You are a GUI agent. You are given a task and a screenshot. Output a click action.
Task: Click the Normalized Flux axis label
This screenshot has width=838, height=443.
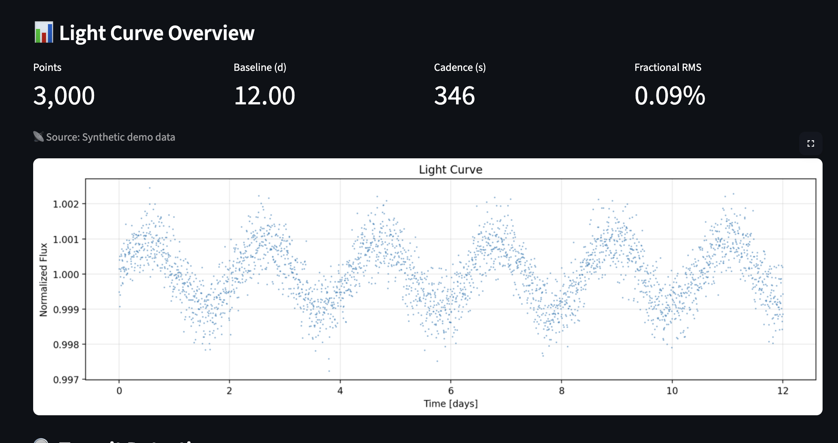44,280
